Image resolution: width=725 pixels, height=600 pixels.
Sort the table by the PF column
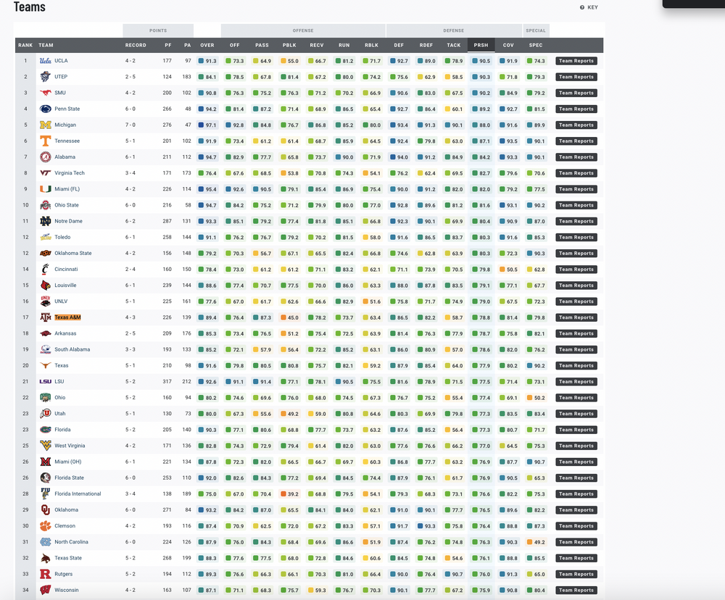pyautogui.click(x=167, y=44)
